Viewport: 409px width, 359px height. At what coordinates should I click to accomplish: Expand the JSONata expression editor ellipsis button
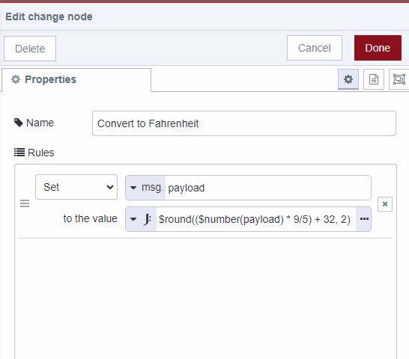(364, 219)
